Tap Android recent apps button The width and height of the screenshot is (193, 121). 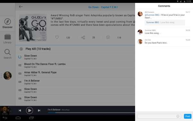[x=32, y=118]
